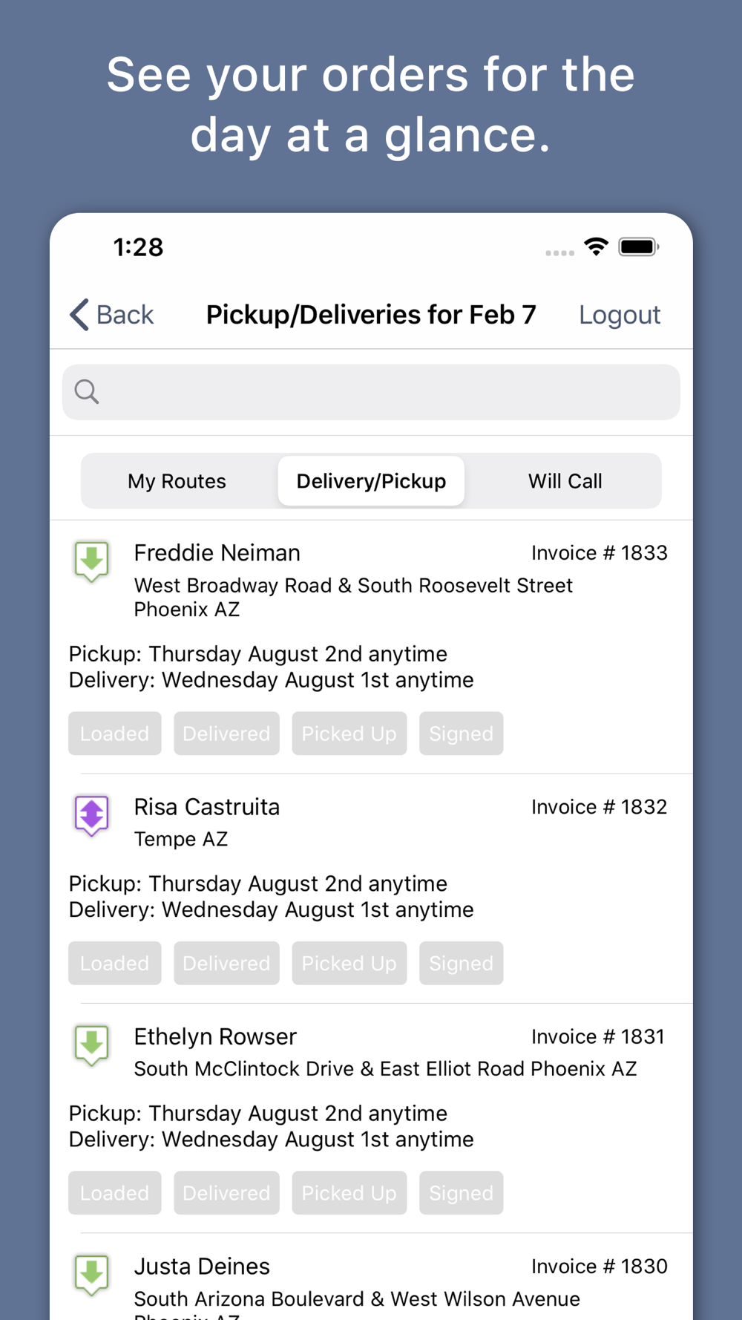Focus the orders search field

point(371,392)
